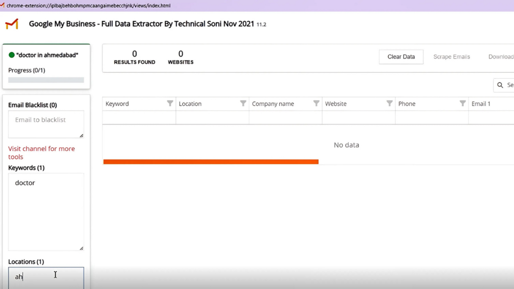Click the Google My Business extractor title
514x289 pixels.
[141, 24]
